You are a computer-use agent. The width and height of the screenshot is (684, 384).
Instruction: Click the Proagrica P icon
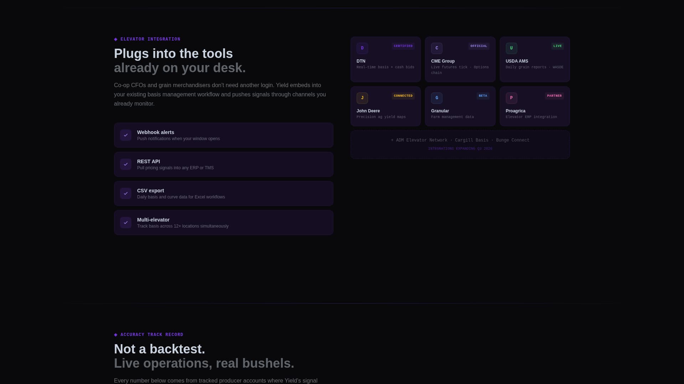click(x=511, y=98)
